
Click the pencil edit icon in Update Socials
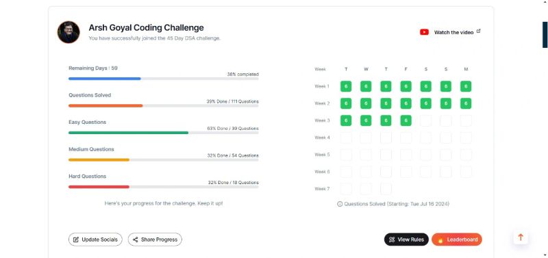pos(76,240)
